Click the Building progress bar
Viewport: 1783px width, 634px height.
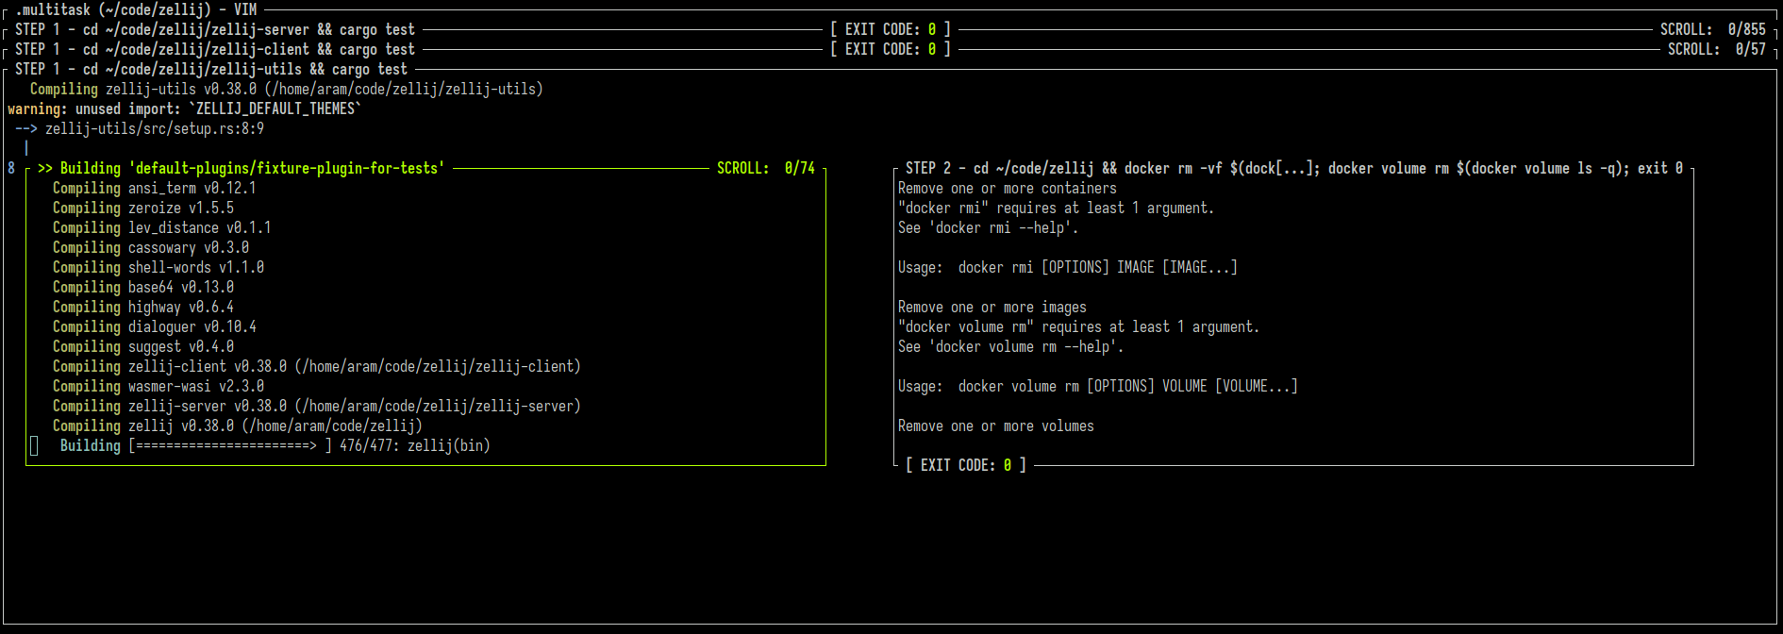[230, 445]
